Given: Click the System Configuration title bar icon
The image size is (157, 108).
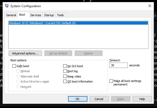Looking at the screenshot, I should pos(7,6).
